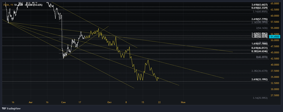Select Fibonacci label 3.14(25.5953)
Image resolution: width=283 pixels, height=112 pixels.
pos(260,98)
